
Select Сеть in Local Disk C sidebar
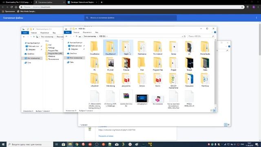click(x=28, y=62)
